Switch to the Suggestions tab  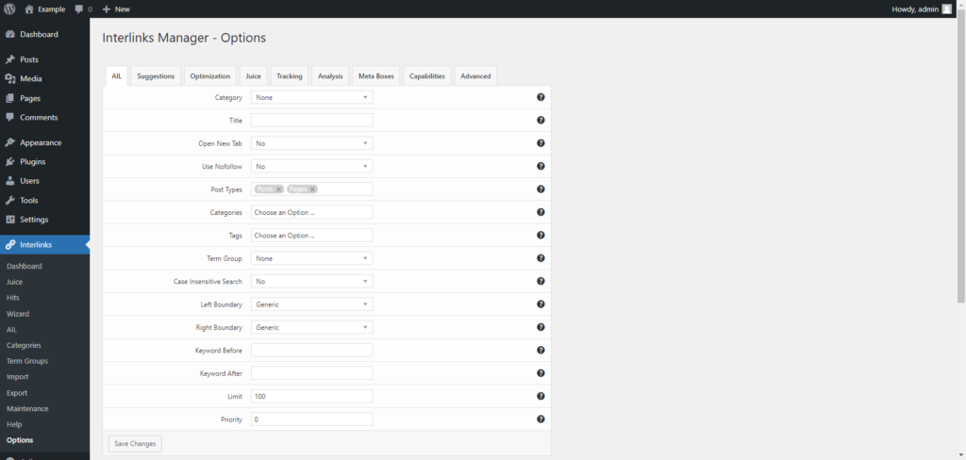tap(156, 75)
